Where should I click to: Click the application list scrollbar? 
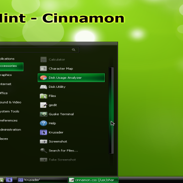[x=111, y=110]
